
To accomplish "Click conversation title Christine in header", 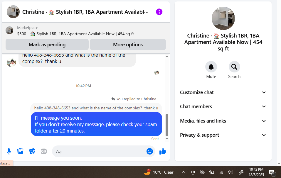I will pyautogui.click(x=85, y=12).
